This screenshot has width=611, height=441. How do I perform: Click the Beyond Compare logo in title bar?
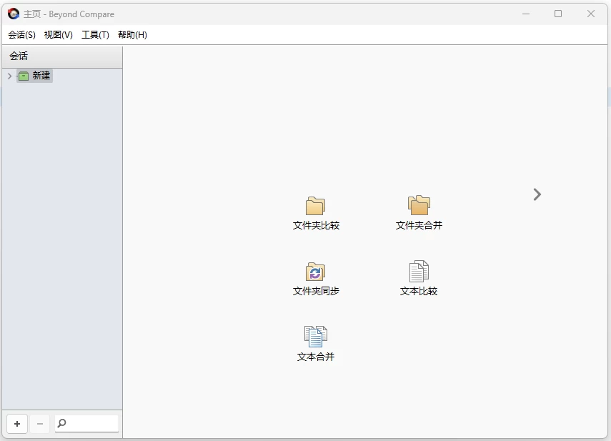click(14, 14)
